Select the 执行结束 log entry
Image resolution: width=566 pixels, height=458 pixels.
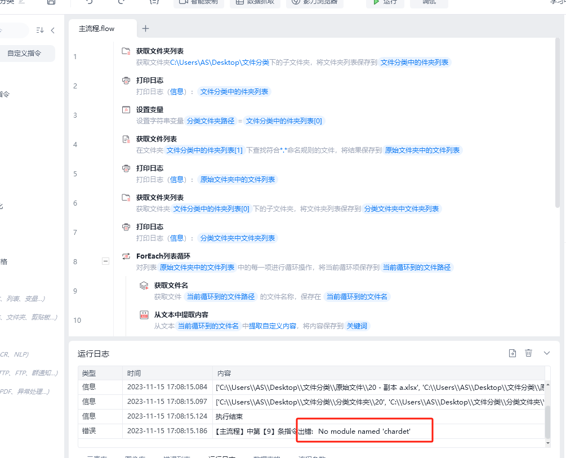(x=311, y=416)
